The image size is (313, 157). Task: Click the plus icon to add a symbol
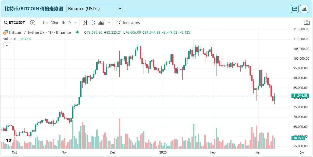33,23
